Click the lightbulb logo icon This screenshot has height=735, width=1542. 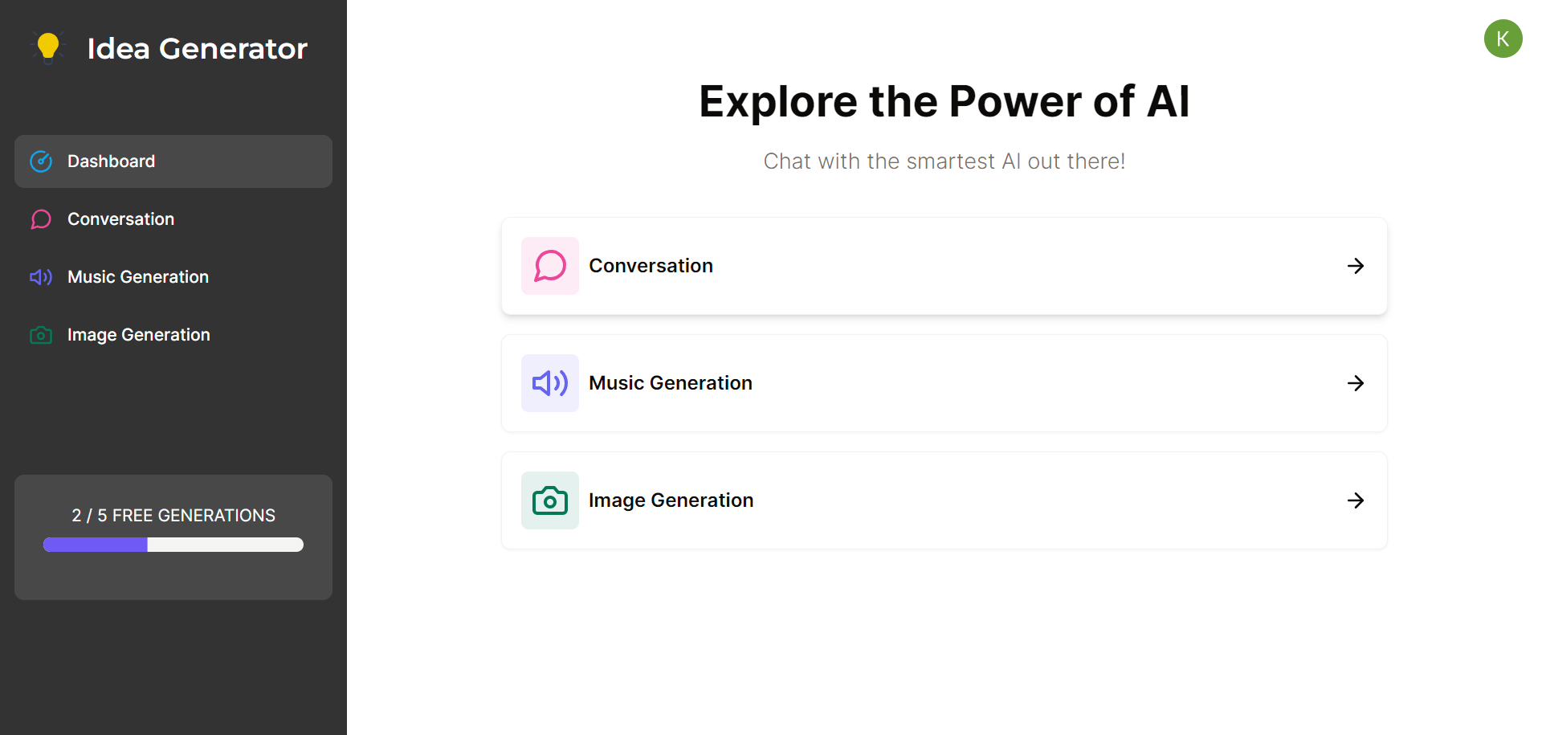tap(48, 47)
